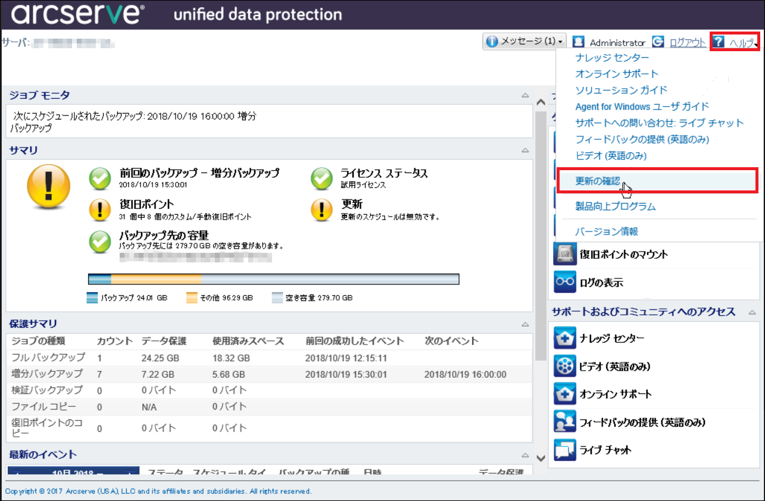Viewport: 765px width, 501px height.
Task: Click the Help question mark icon
Action: [719, 42]
